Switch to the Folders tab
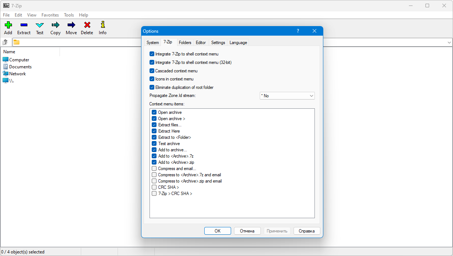The width and height of the screenshot is (453, 256). coord(185,43)
